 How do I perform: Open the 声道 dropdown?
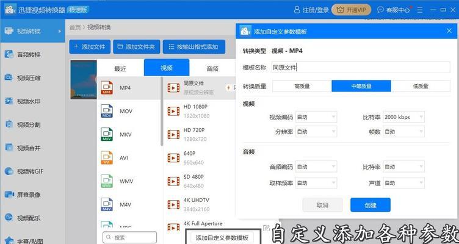tap(403, 183)
